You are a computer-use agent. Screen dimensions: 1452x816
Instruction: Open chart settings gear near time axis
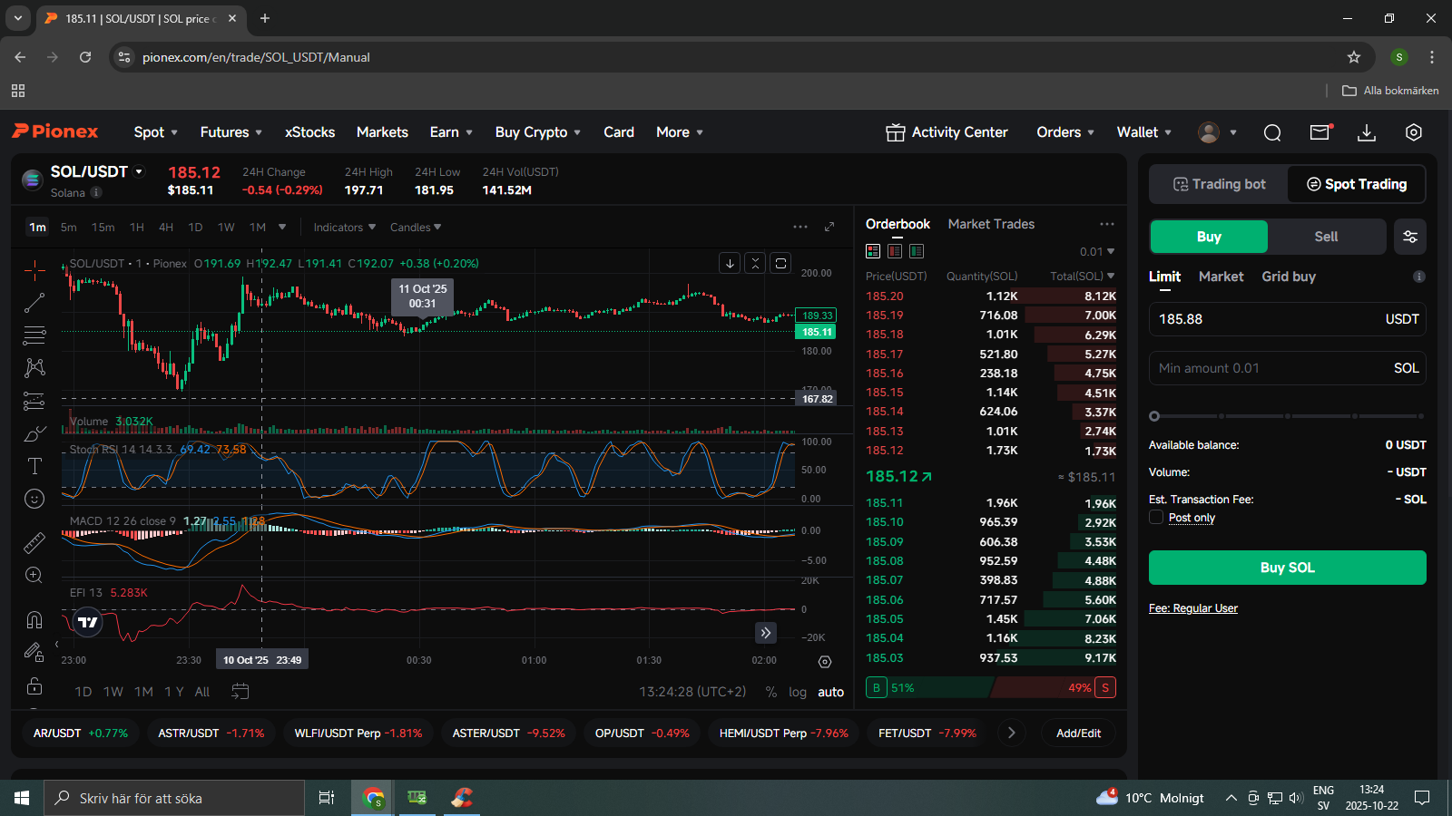(825, 662)
